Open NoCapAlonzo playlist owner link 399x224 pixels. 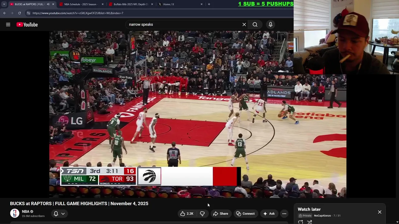point(322,216)
